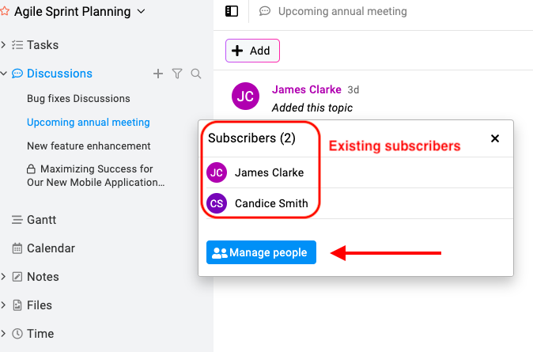Click James Clarke author name link

306,89
